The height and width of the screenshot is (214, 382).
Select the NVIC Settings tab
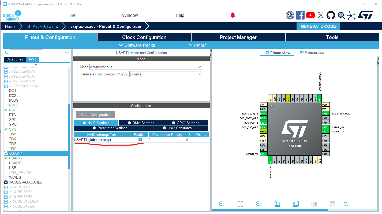[x=96, y=123]
